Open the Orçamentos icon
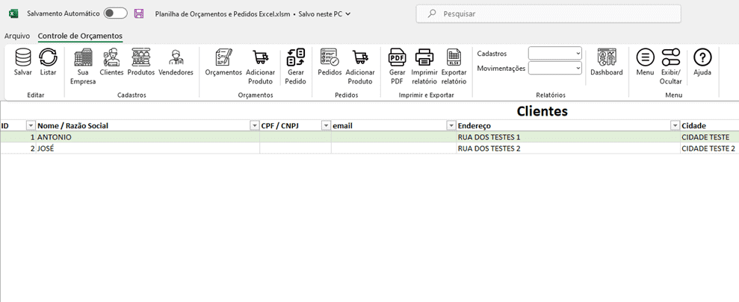 tap(223, 57)
